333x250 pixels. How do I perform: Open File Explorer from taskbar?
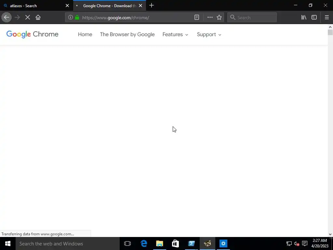point(159,243)
